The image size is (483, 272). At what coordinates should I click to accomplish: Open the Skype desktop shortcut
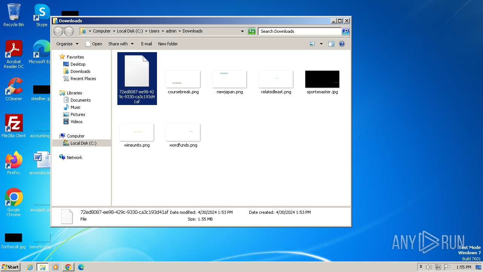pyautogui.click(x=42, y=15)
